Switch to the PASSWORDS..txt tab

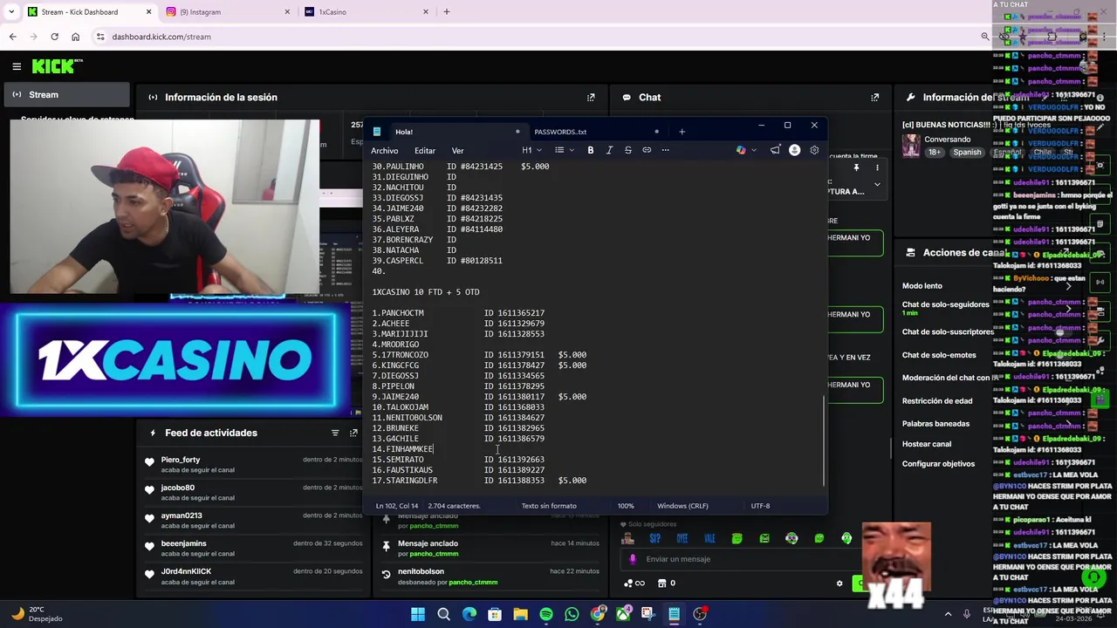[x=596, y=132]
